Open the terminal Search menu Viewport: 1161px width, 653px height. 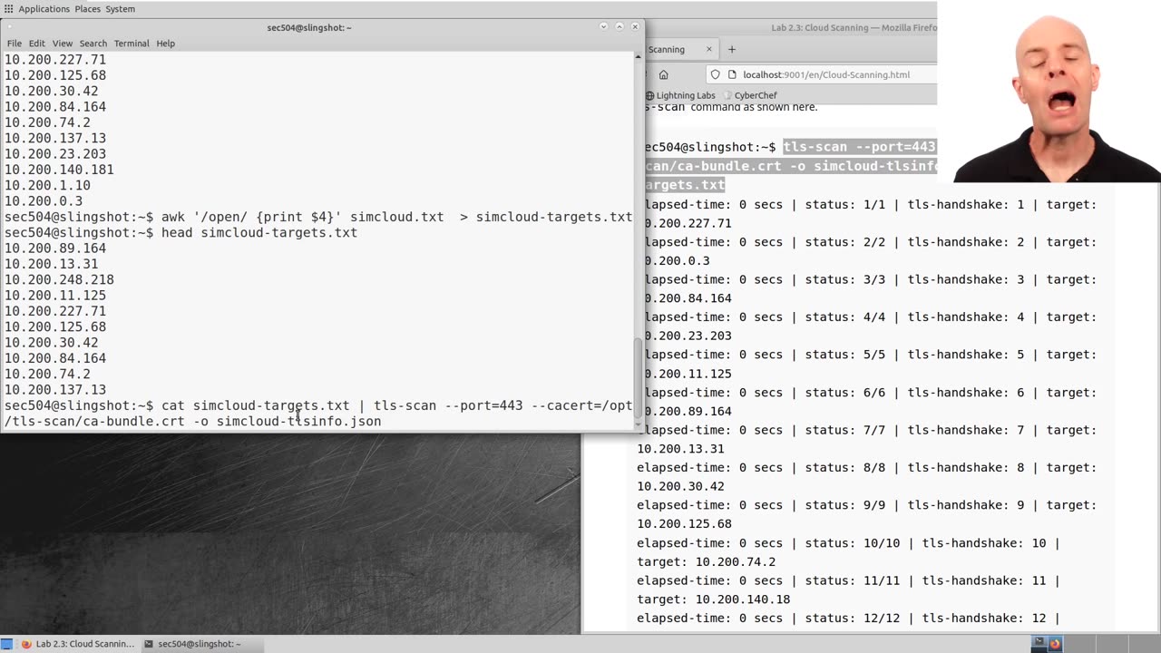93,44
